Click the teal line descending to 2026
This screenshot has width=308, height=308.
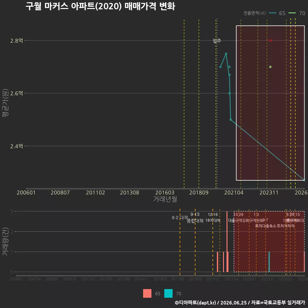point(267,150)
